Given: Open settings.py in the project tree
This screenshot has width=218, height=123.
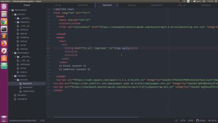Looking at the screenshot, I should click(25, 64).
